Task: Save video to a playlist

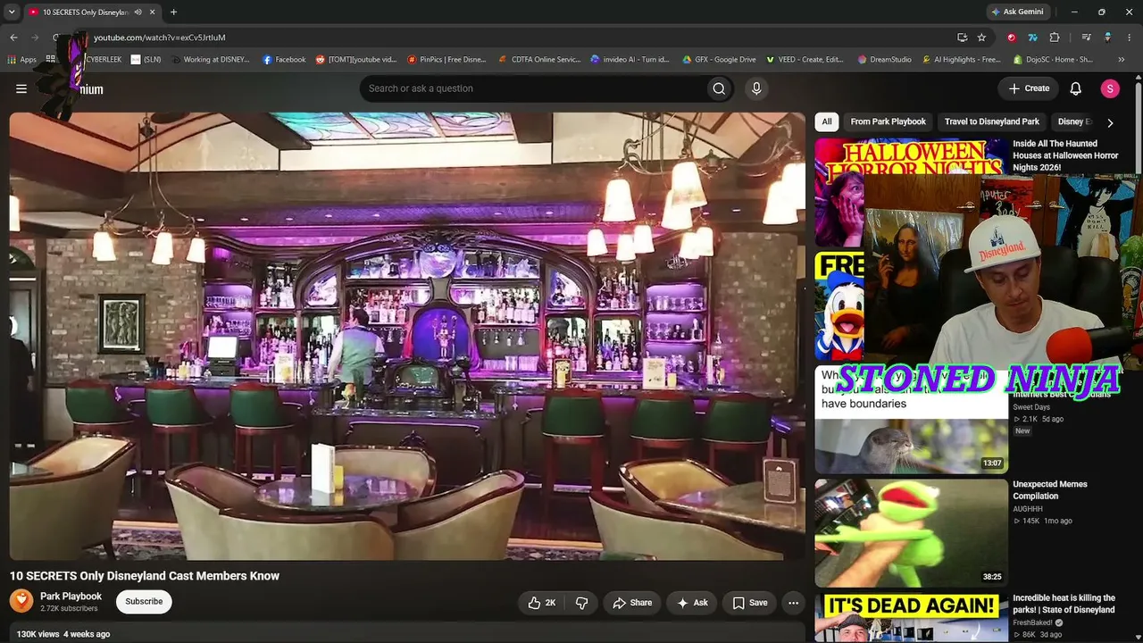Action: (x=749, y=603)
